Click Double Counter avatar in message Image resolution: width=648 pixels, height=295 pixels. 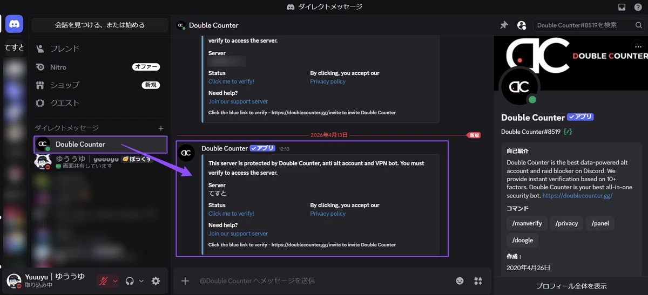(x=186, y=153)
